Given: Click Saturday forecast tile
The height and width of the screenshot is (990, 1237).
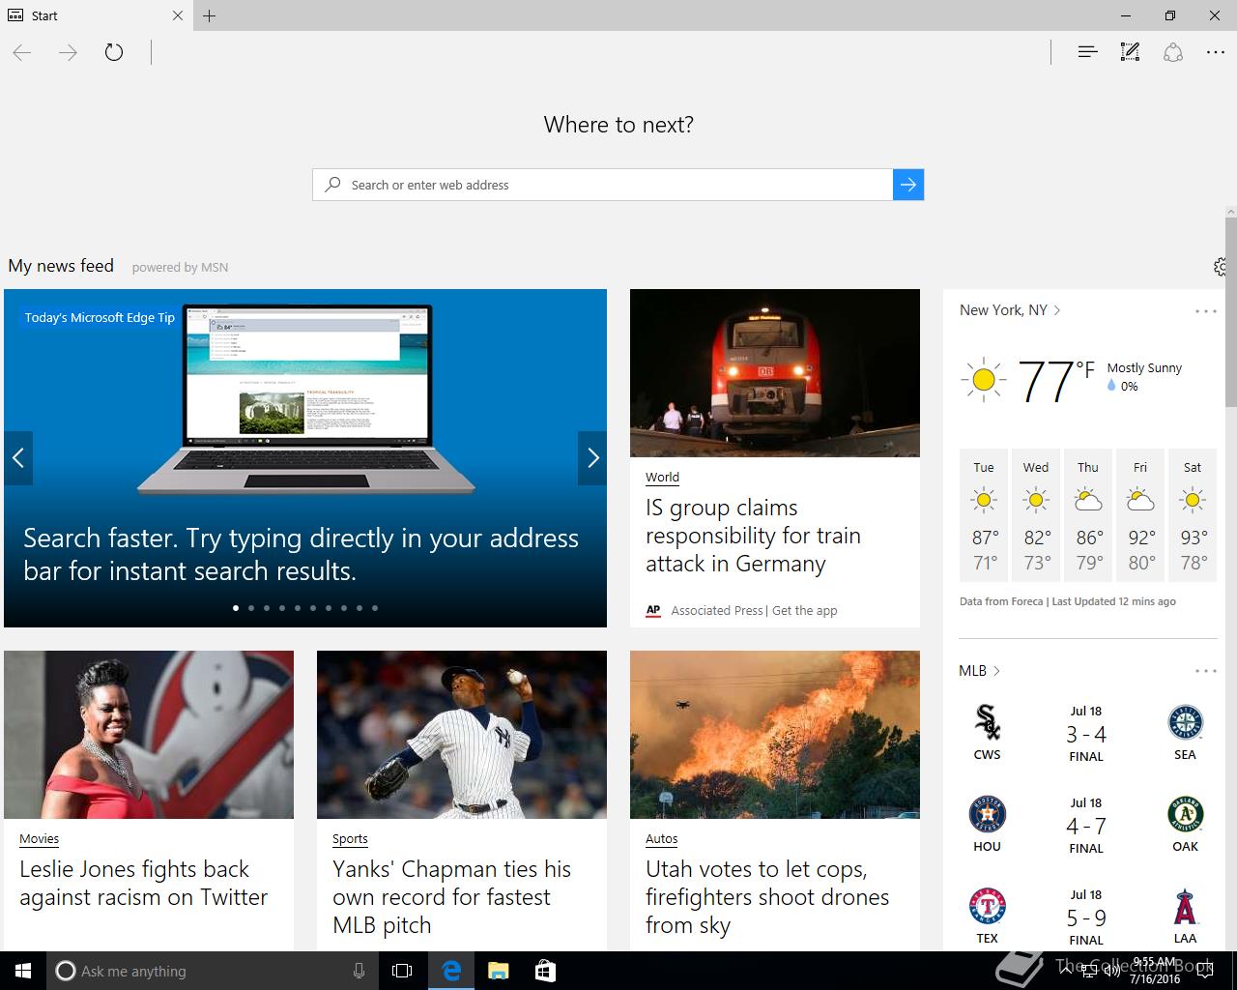Looking at the screenshot, I should coord(1193,515).
